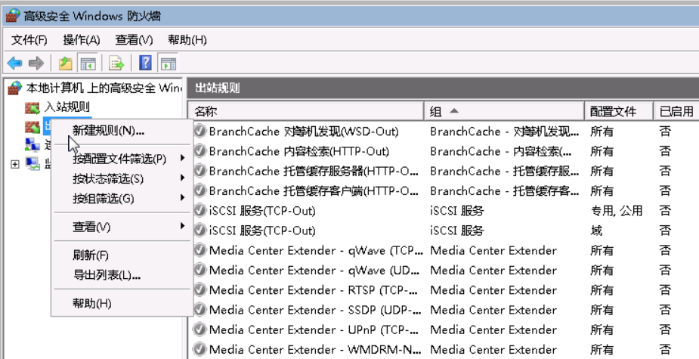Select the 本地计算机 上的高级安全 root node
The height and width of the screenshot is (359, 699).
(x=104, y=88)
